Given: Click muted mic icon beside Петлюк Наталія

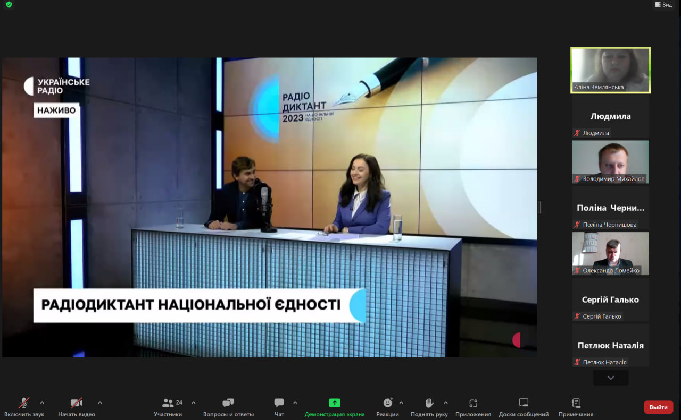Looking at the screenshot, I should click(x=577, y=362).
